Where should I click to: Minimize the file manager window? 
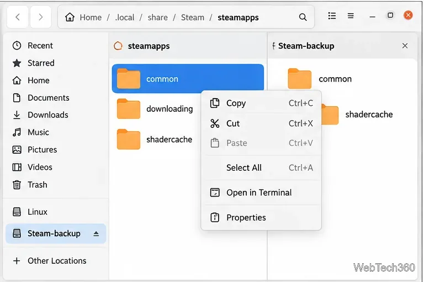372,17
